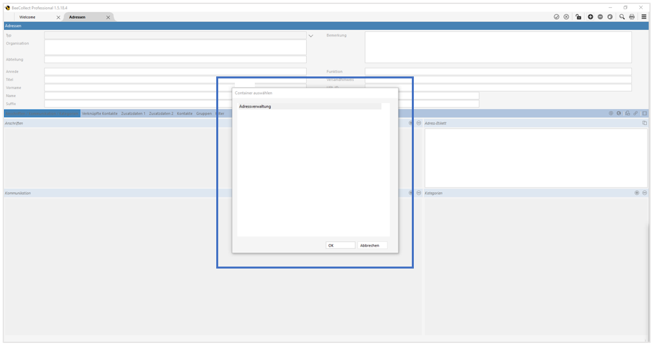Click the print icon in toolbar
This screenshot has width=654, height=345.
tap(631, 17)
